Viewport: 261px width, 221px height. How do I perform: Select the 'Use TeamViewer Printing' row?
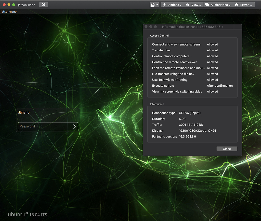tap(192, 80)
